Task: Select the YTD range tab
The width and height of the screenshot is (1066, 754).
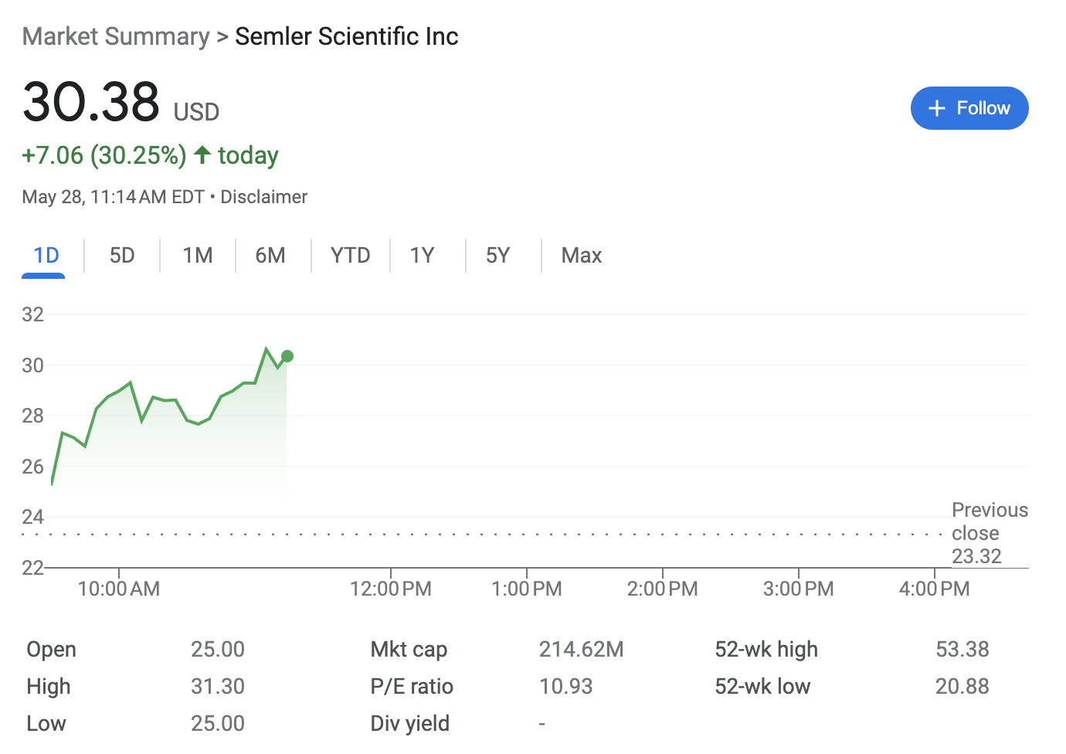Action: click(350, 256)
